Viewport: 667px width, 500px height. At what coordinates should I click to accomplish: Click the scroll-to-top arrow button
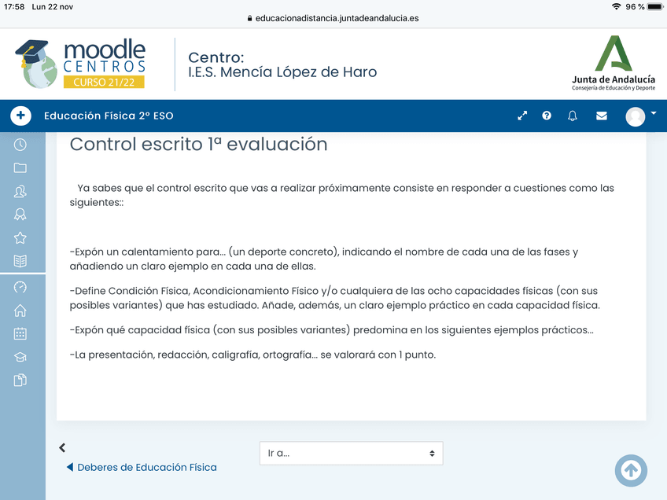(x=631, y=471)
